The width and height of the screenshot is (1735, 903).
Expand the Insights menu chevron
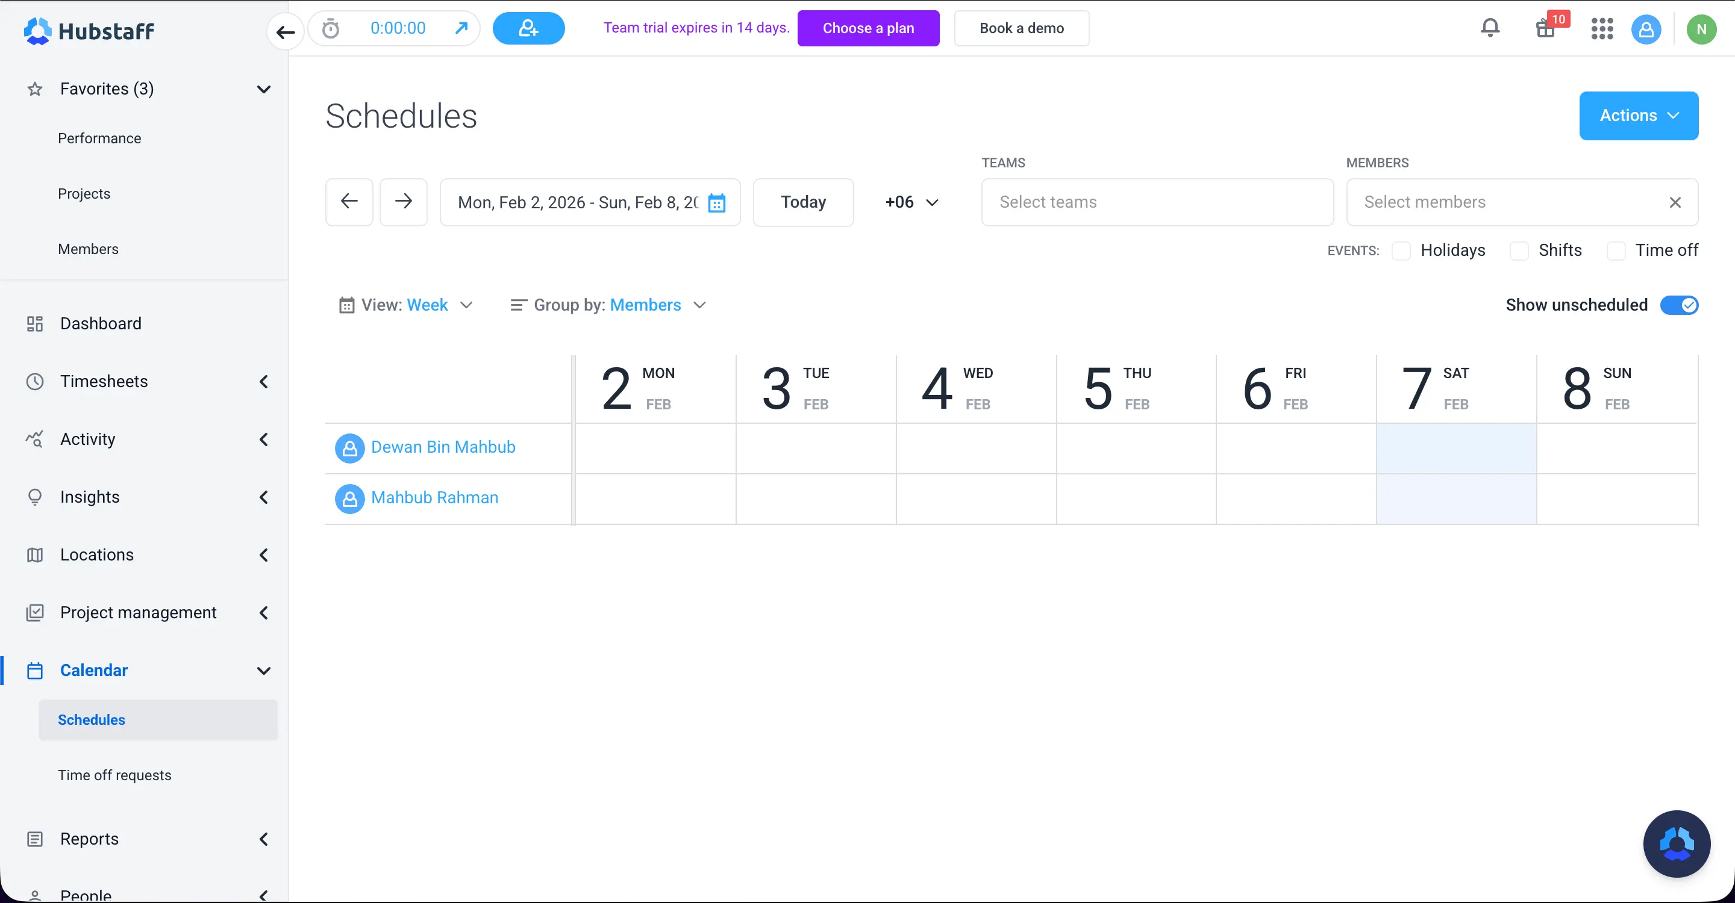[264, 497]
